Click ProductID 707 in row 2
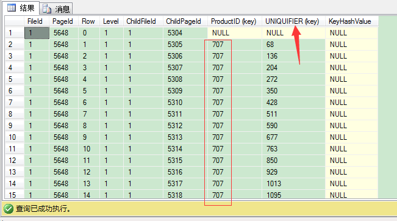 coord(235,45)
